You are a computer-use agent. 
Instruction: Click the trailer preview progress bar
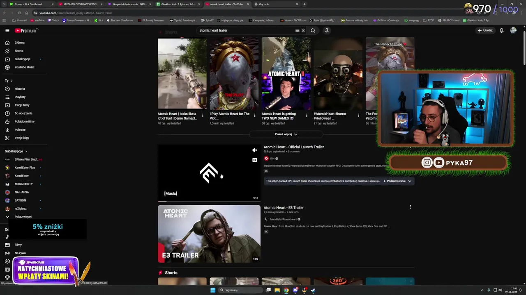(x=209, y=201)
